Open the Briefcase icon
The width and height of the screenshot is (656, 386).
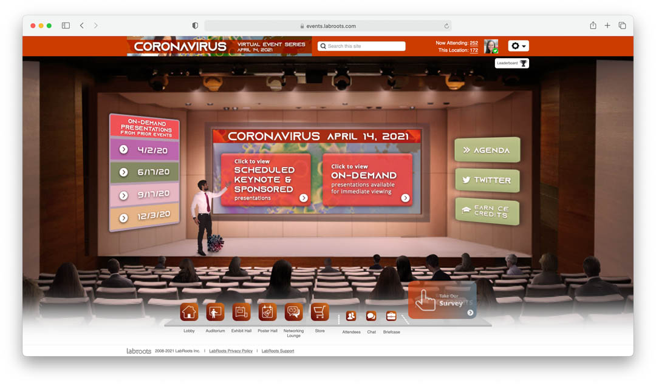(391, 316)
